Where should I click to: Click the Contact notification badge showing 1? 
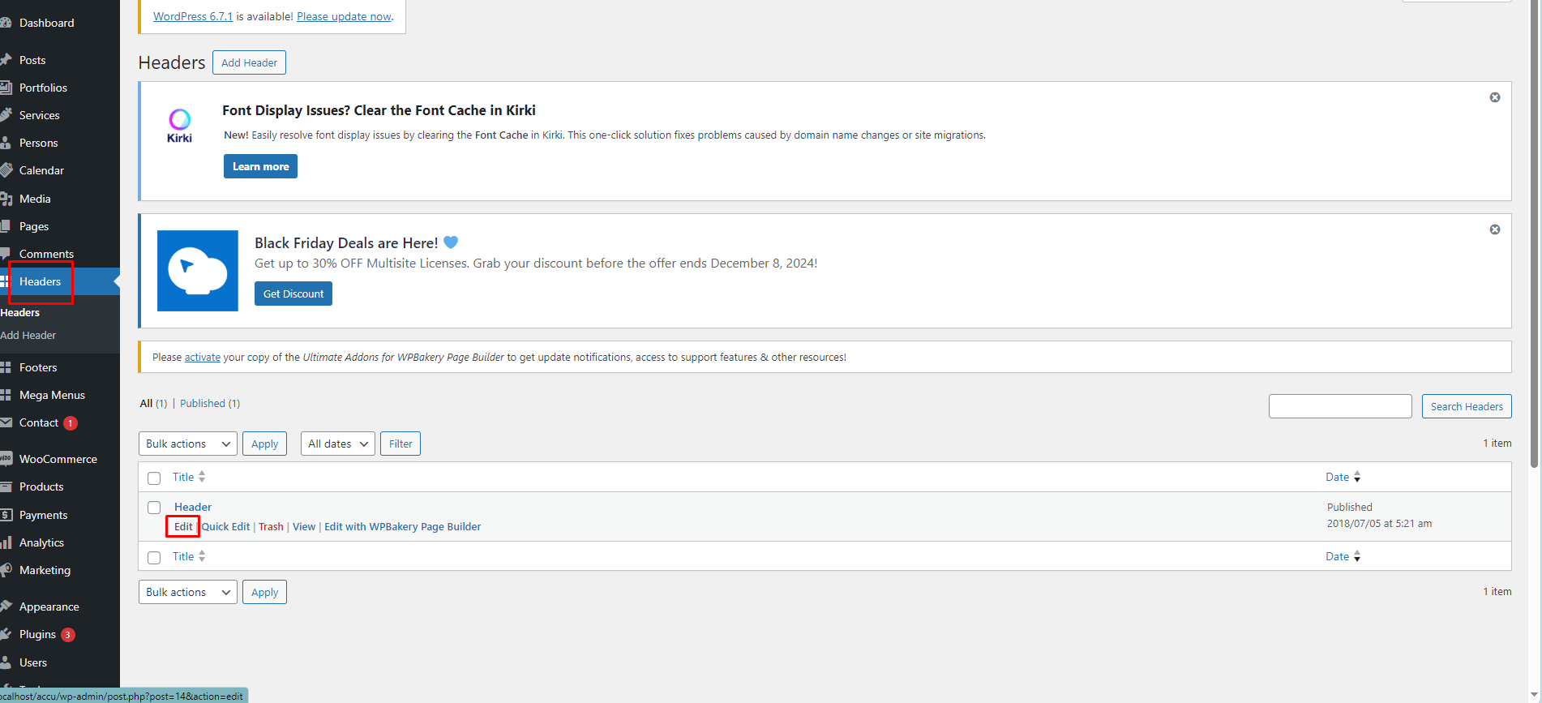(71, 423)
